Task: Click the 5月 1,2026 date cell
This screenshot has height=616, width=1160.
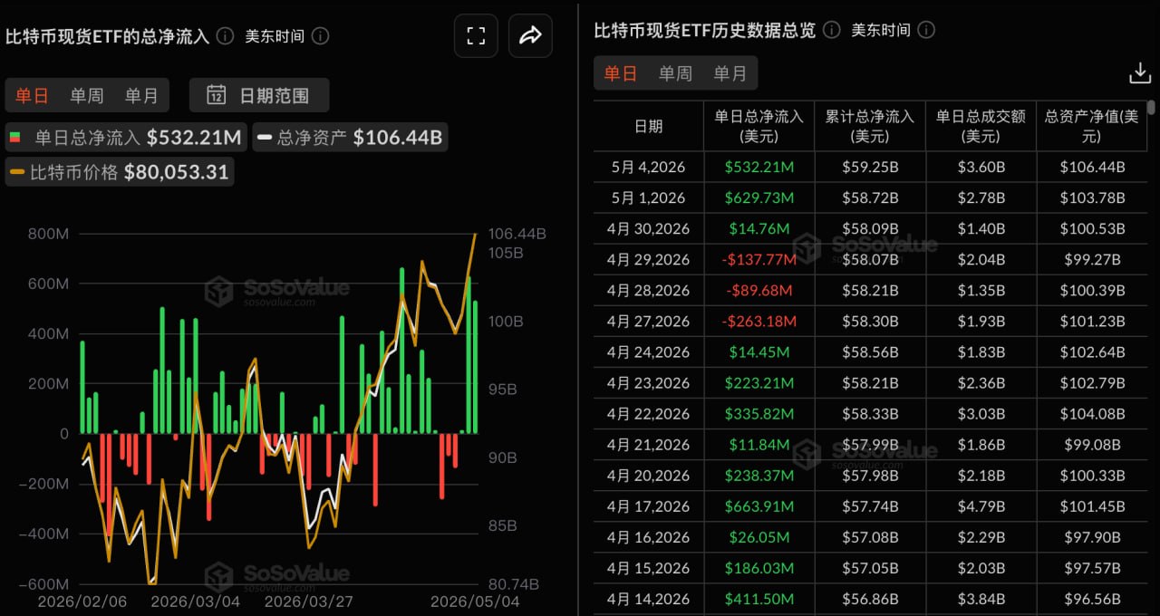Action: 649,197
